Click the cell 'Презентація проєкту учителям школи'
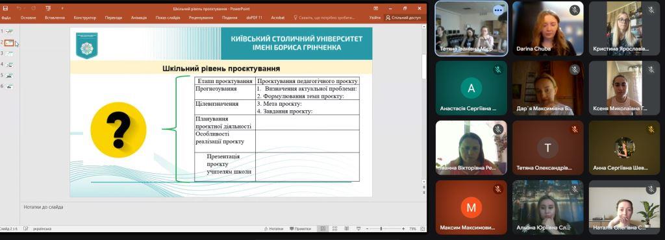This screenshot has height=240, width=665. point(225,167)
